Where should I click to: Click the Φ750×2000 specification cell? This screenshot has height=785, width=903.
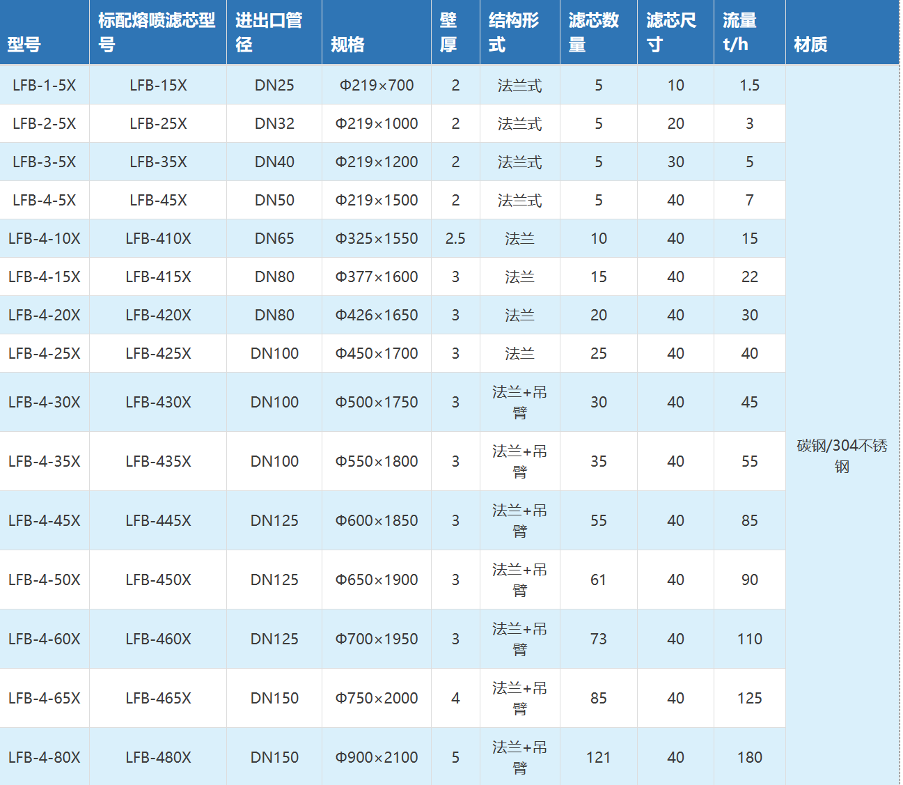coord(377,698)
